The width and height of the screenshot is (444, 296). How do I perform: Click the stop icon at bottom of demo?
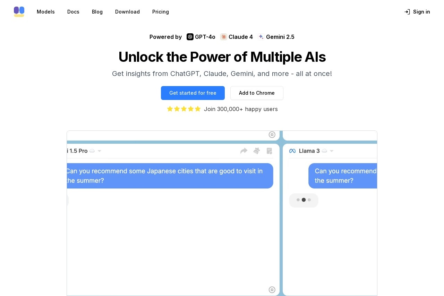(x=272, y=290)
